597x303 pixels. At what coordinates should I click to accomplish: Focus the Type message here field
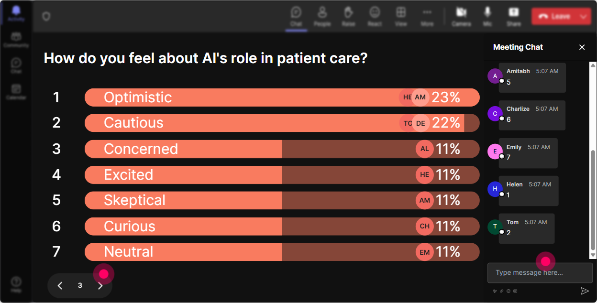[x=540, y=272]
